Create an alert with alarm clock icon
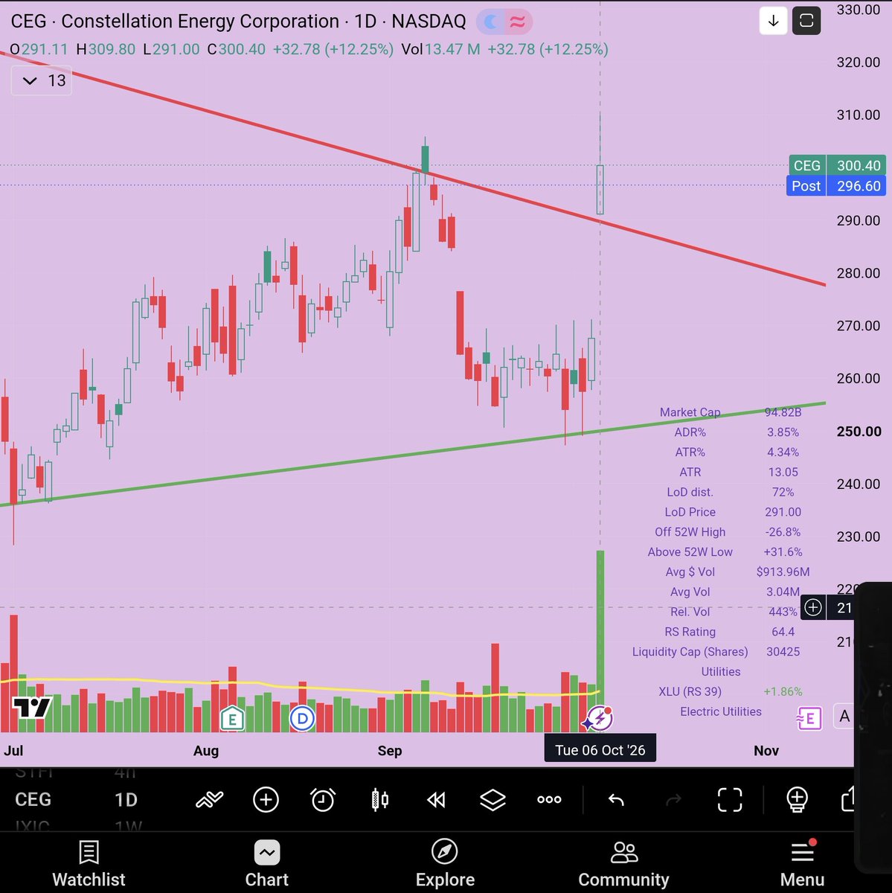The height and width of the screenshot is (893, 892). click(322, 800)
